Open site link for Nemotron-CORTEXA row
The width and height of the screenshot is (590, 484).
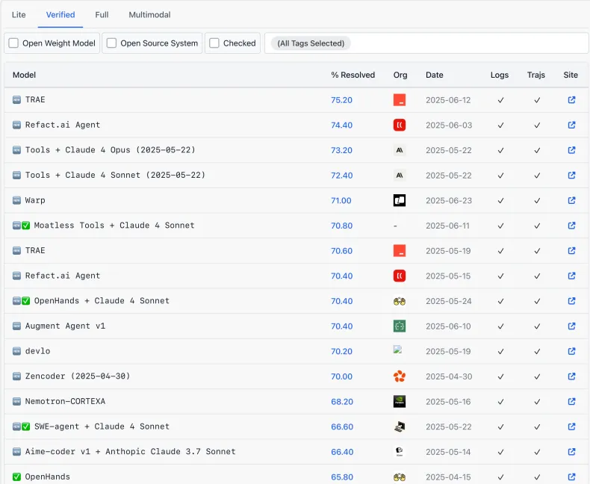[571, 402]
